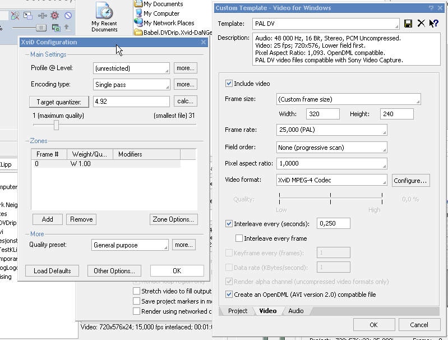Close the XviD Configuration dialog
Screen dimensions: 448x340
pos(204,42)
